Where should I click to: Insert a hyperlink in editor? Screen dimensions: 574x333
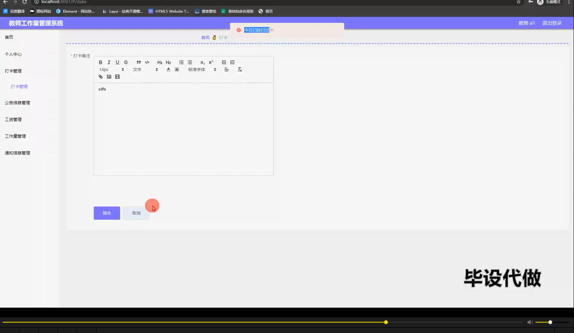point(100,77)
